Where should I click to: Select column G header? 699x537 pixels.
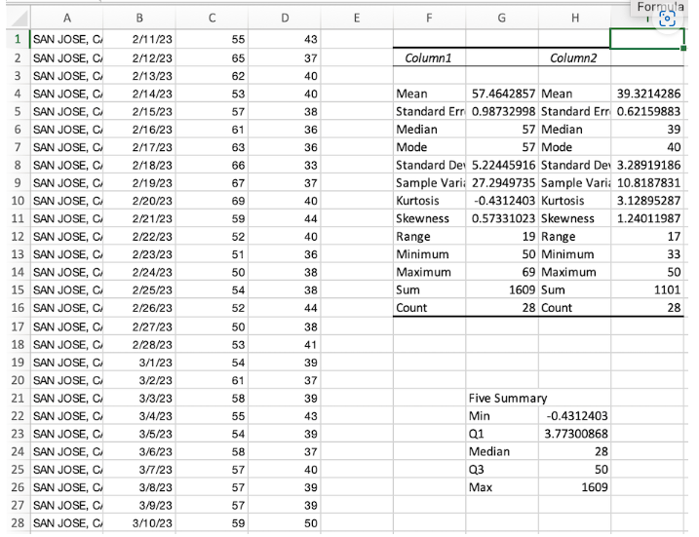click(501, 19)
